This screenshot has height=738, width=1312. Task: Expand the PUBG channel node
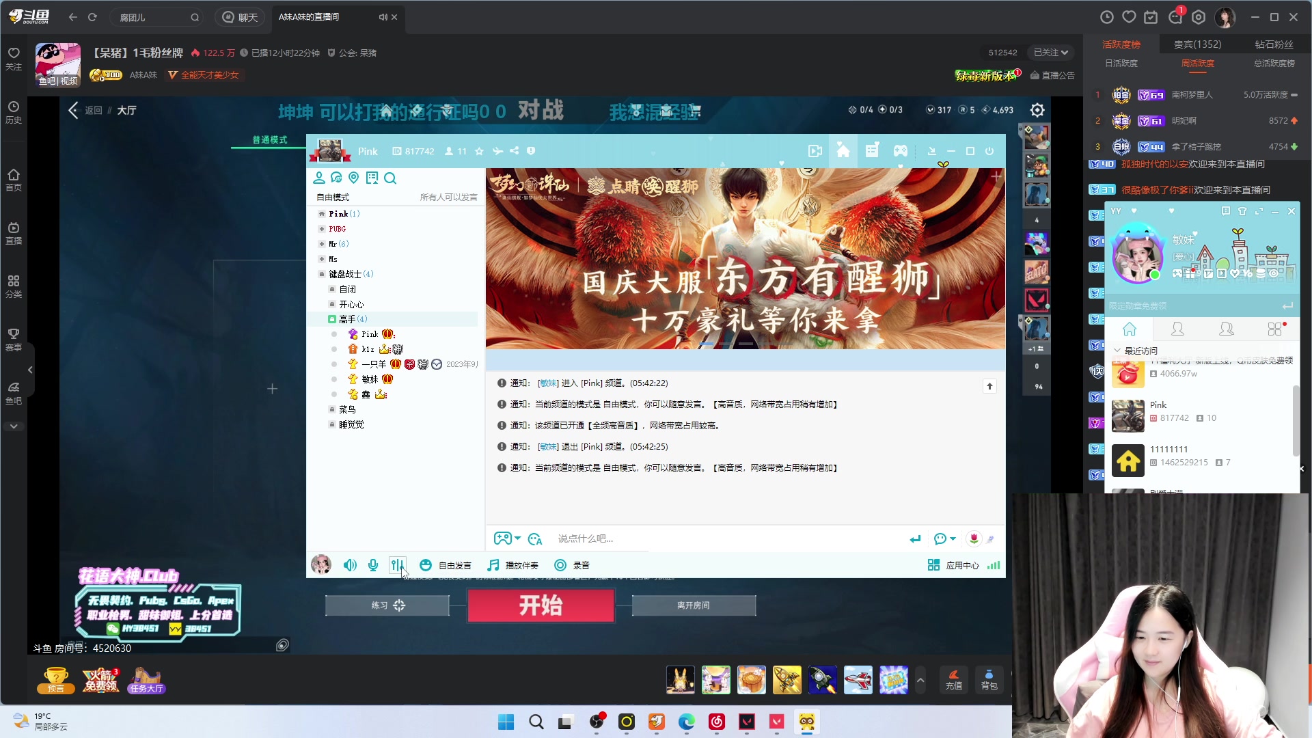pos(321,229)
